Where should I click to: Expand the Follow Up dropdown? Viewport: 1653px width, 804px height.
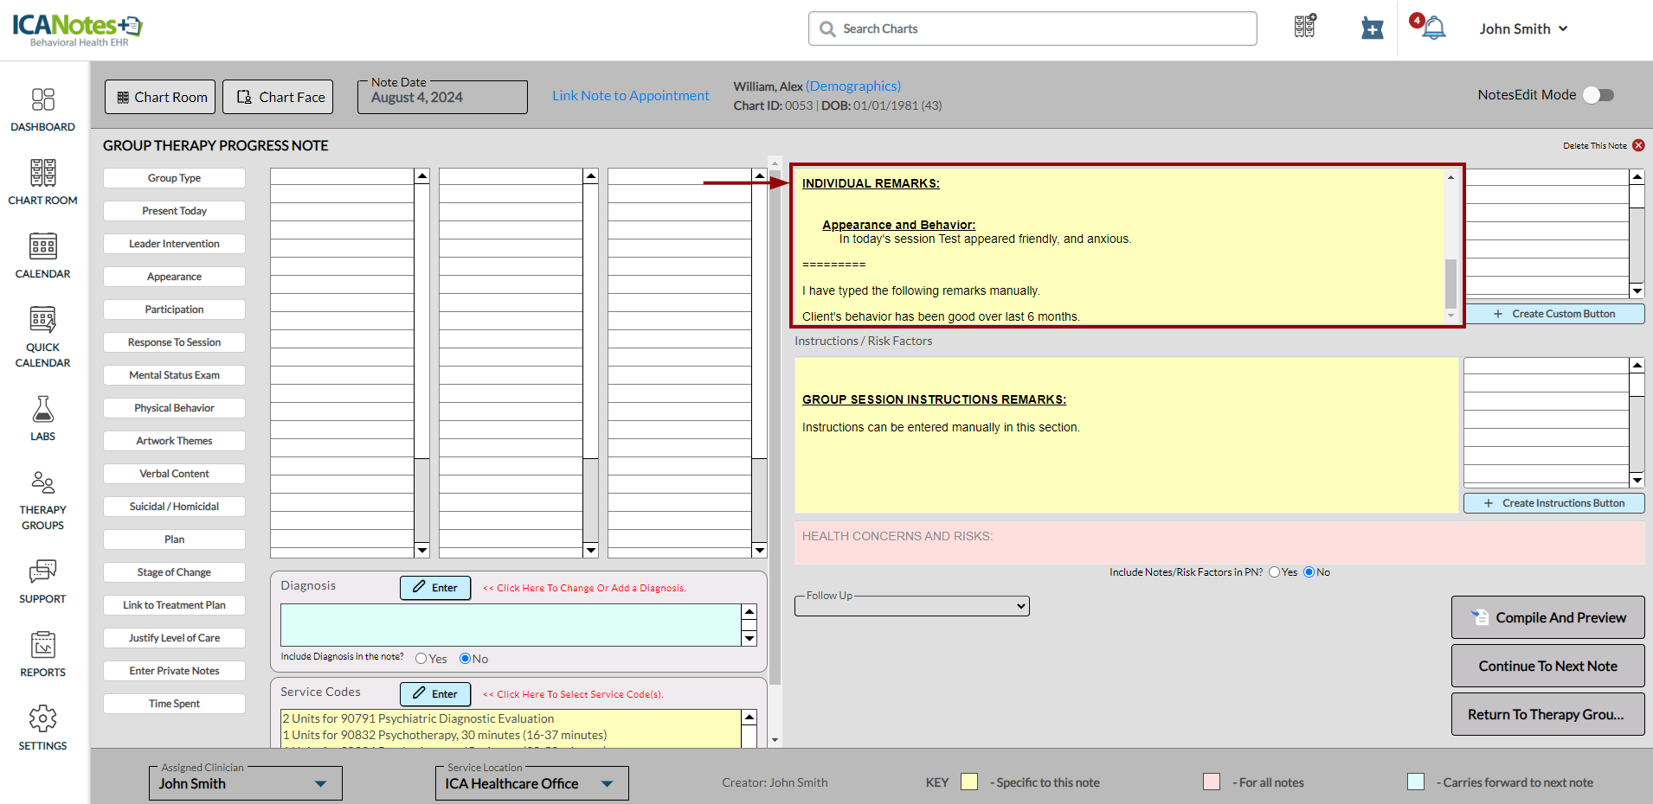click(912, 607)
